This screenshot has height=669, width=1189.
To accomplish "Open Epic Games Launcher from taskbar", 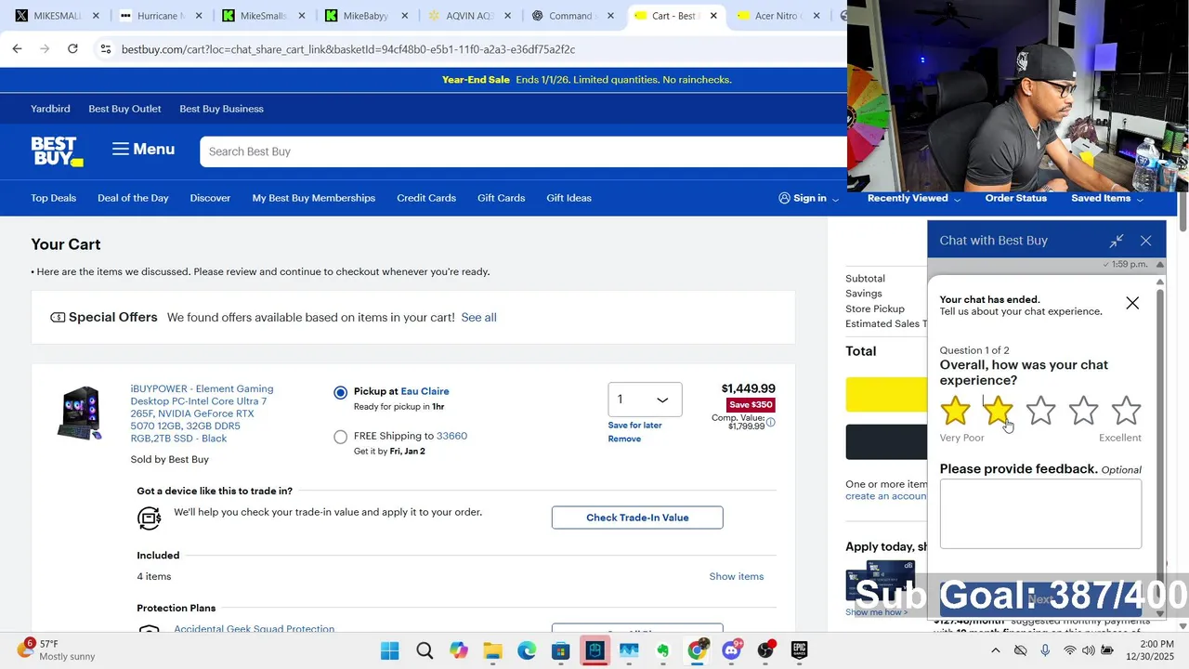I will (x=799, y=650).
